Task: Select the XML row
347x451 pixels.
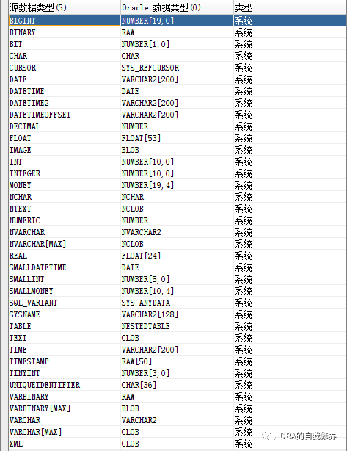Action: tap(177, 444)
